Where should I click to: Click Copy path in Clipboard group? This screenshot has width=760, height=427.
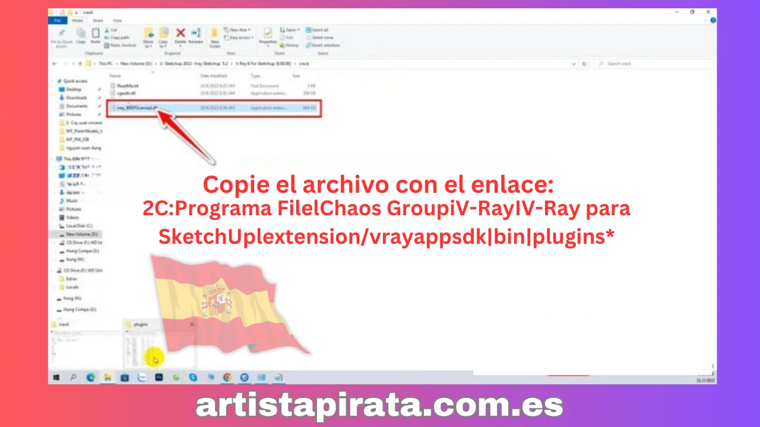[117, 37]
